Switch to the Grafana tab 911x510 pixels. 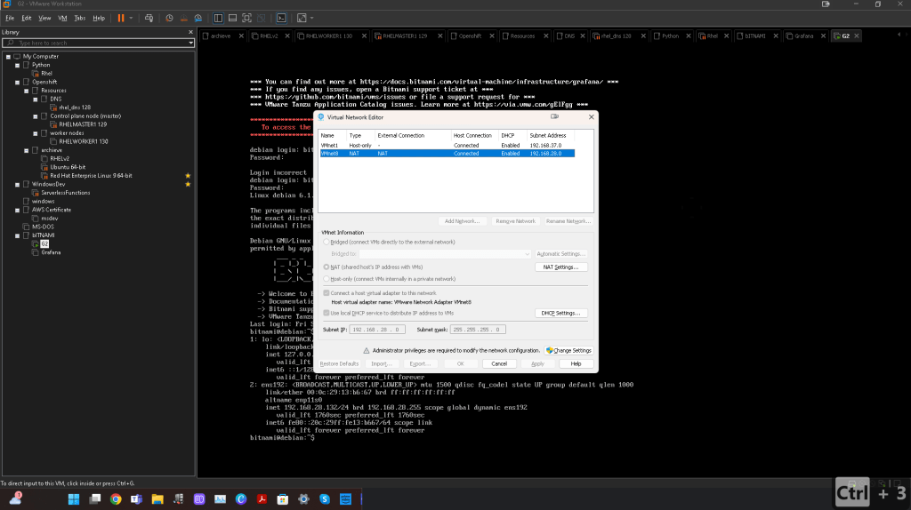[x=803, y=36]
